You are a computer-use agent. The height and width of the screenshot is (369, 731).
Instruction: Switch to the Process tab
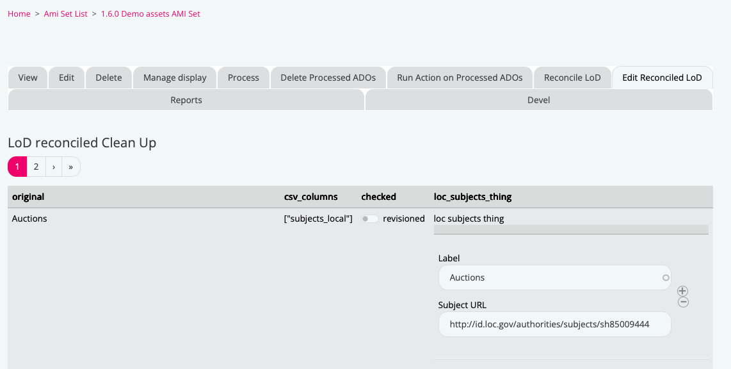point(243,78)
